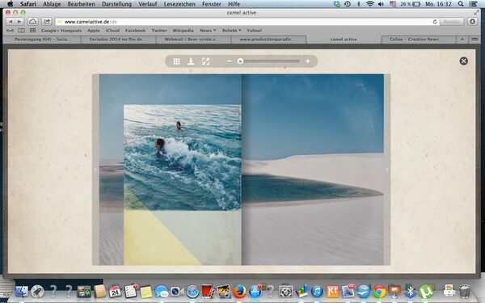The image size is (485, 303).
Task: Open Google+ Hangouts bookmark
Action: [61, 31]
